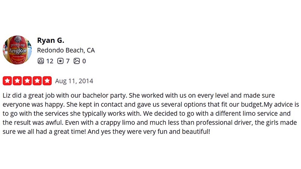Image resolution: width=301 pixels, height=169 pixels.
Task: Click the photo count number 0
Action: point(84,61)
